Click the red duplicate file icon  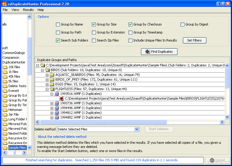coord(62,98)
